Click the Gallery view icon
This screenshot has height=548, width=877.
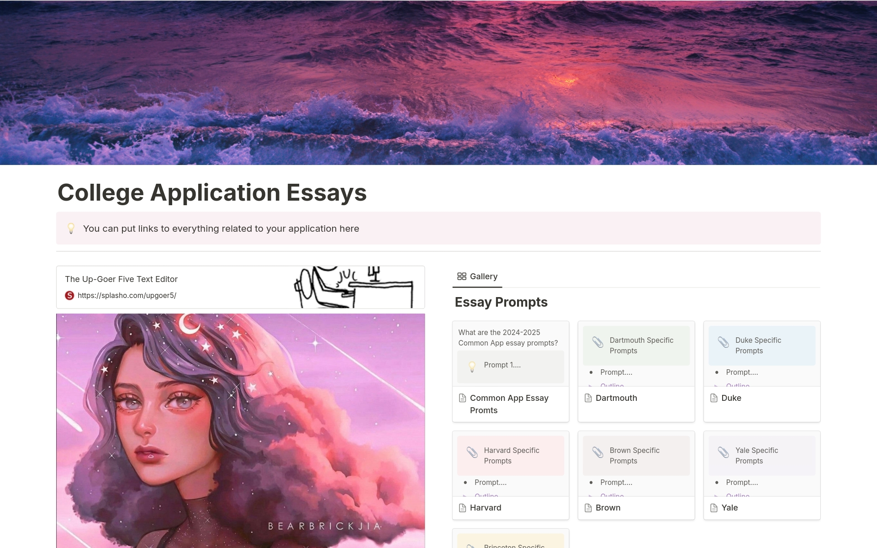click(x=460, y=276)
